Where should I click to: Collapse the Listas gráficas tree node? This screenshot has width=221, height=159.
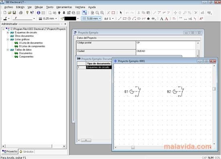8,39
